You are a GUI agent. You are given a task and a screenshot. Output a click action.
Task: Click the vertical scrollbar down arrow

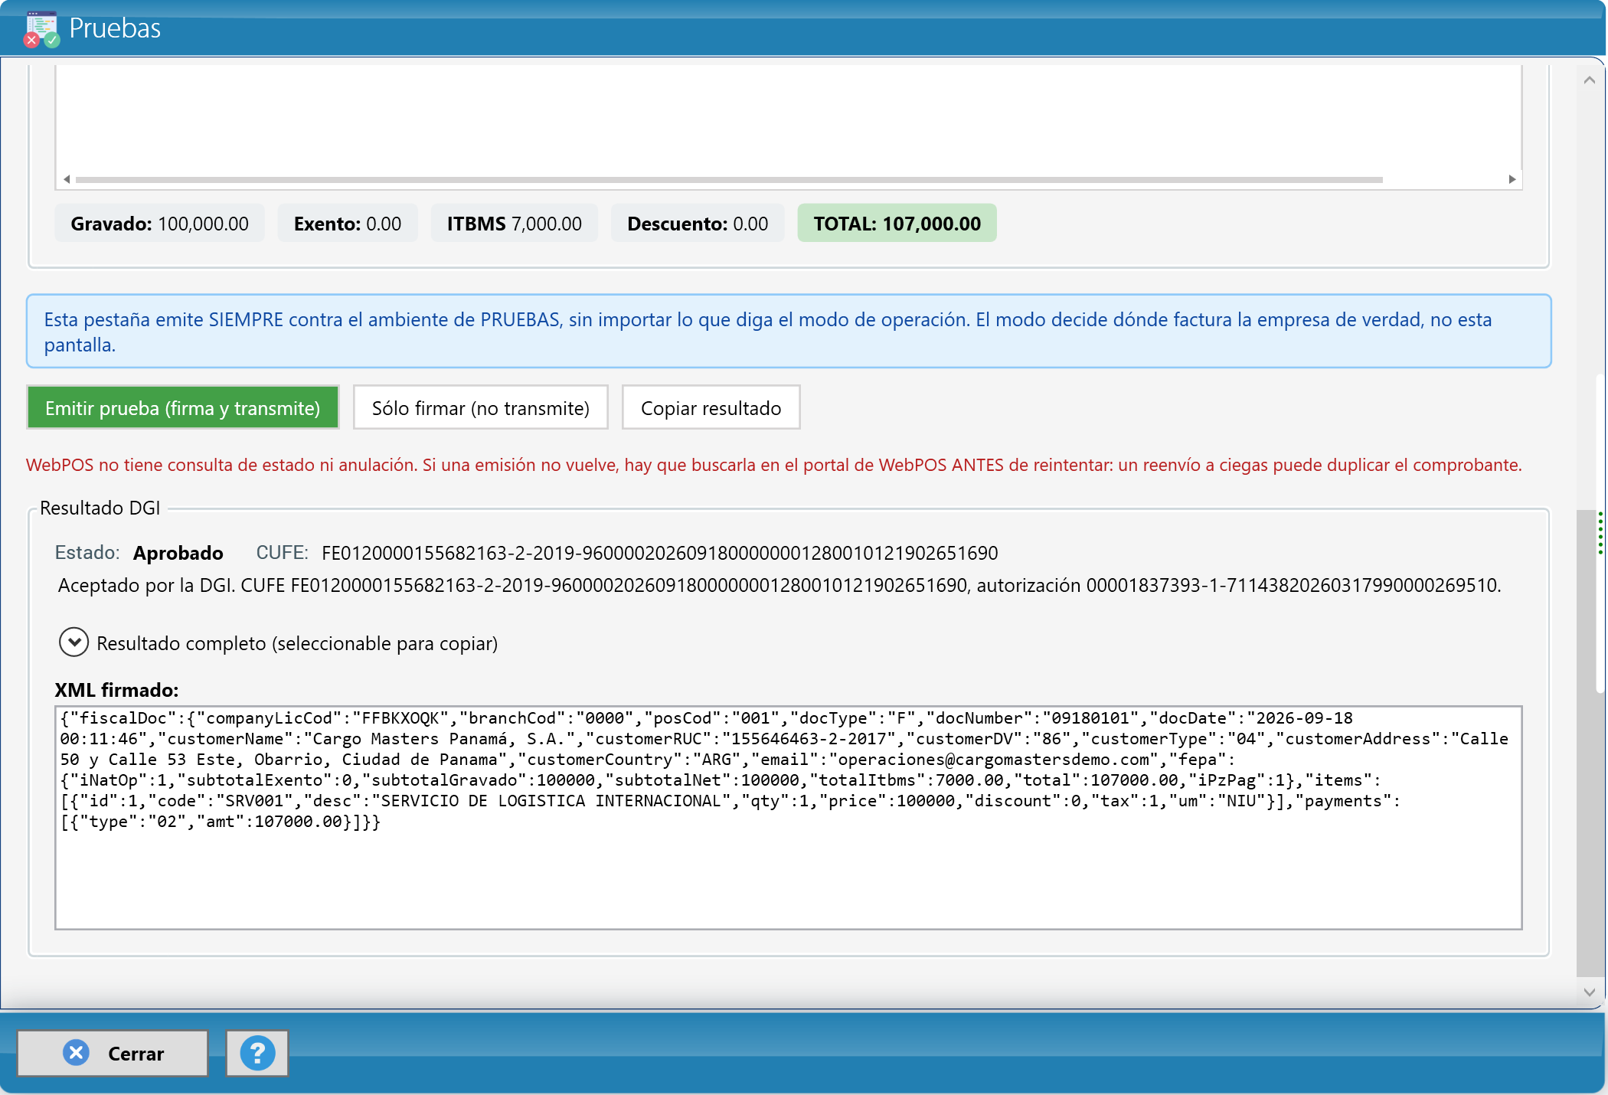pyautogui.click(x=1590, y=992)
